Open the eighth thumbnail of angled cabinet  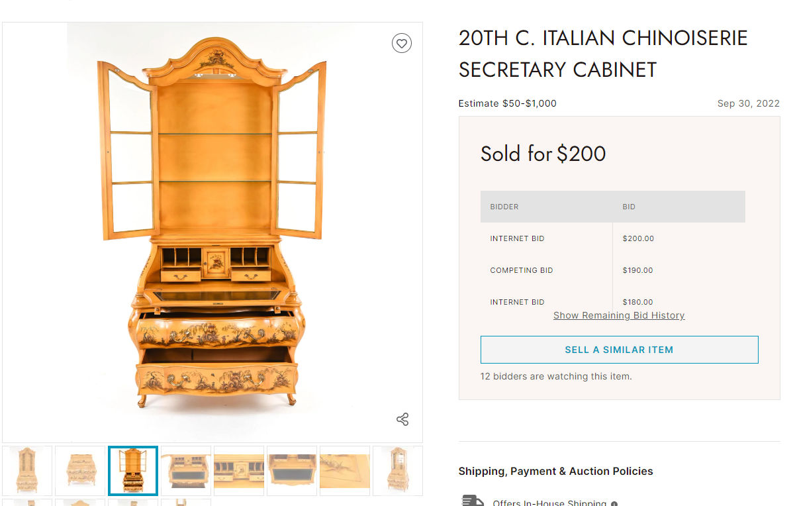point(397,470)
